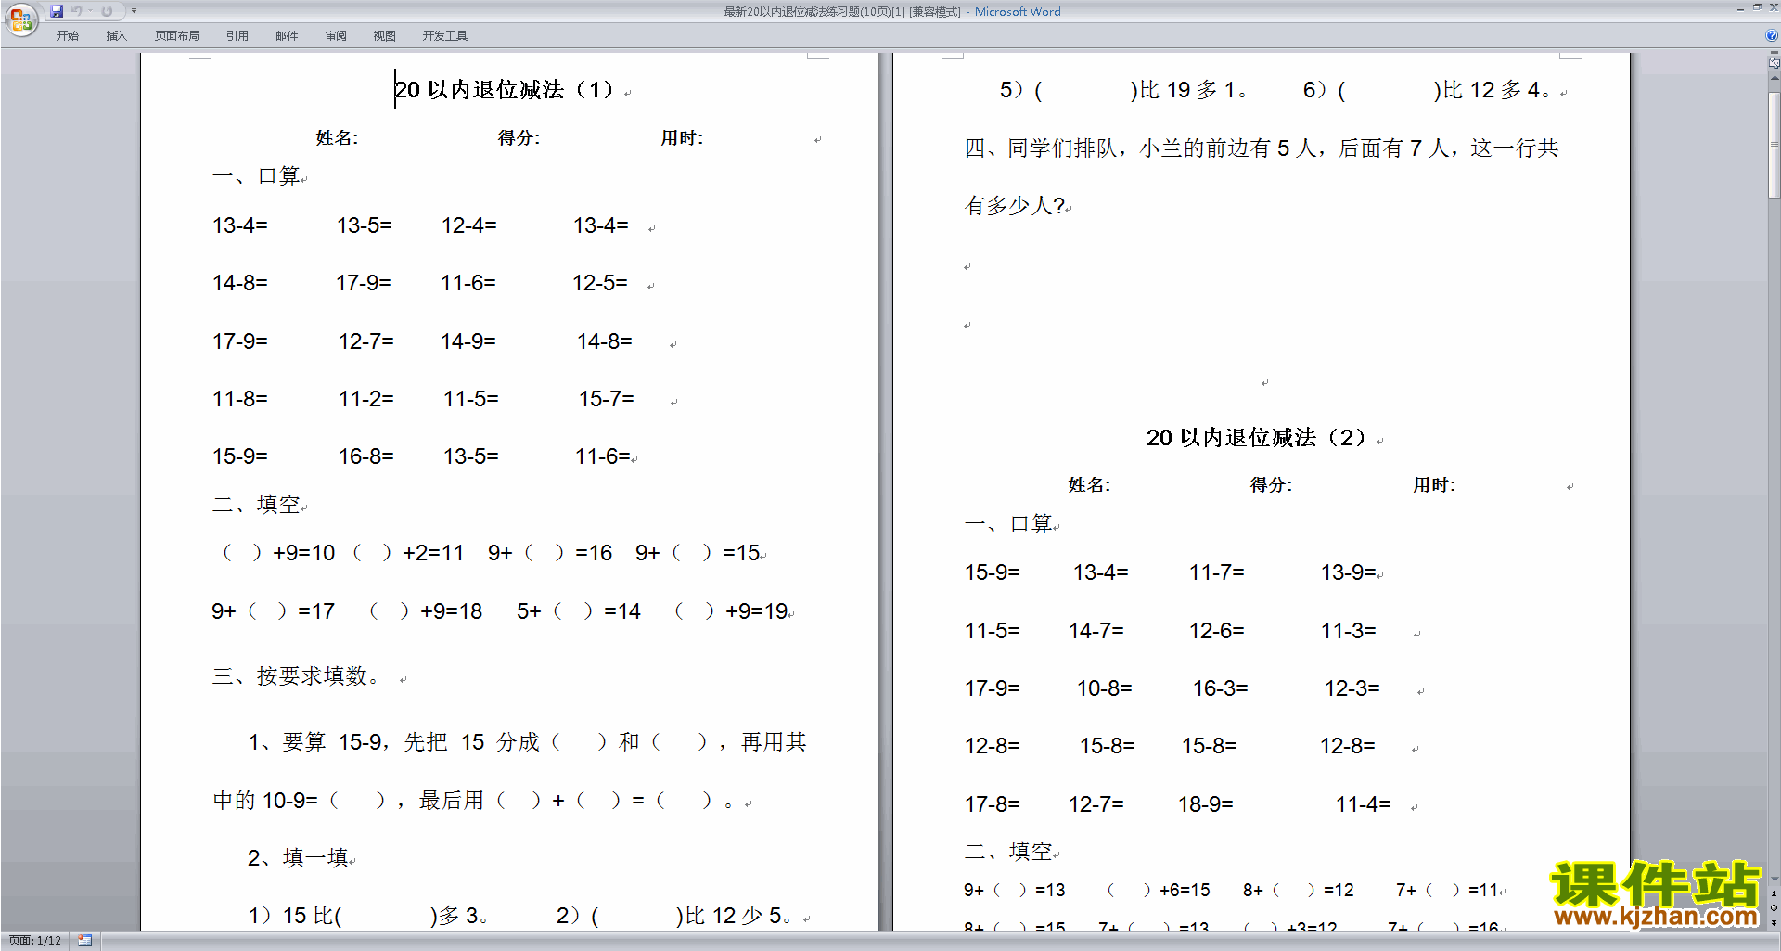Click the fill-in 5+（ ）=14
The image size is (1781, 951).
(579, 611)
